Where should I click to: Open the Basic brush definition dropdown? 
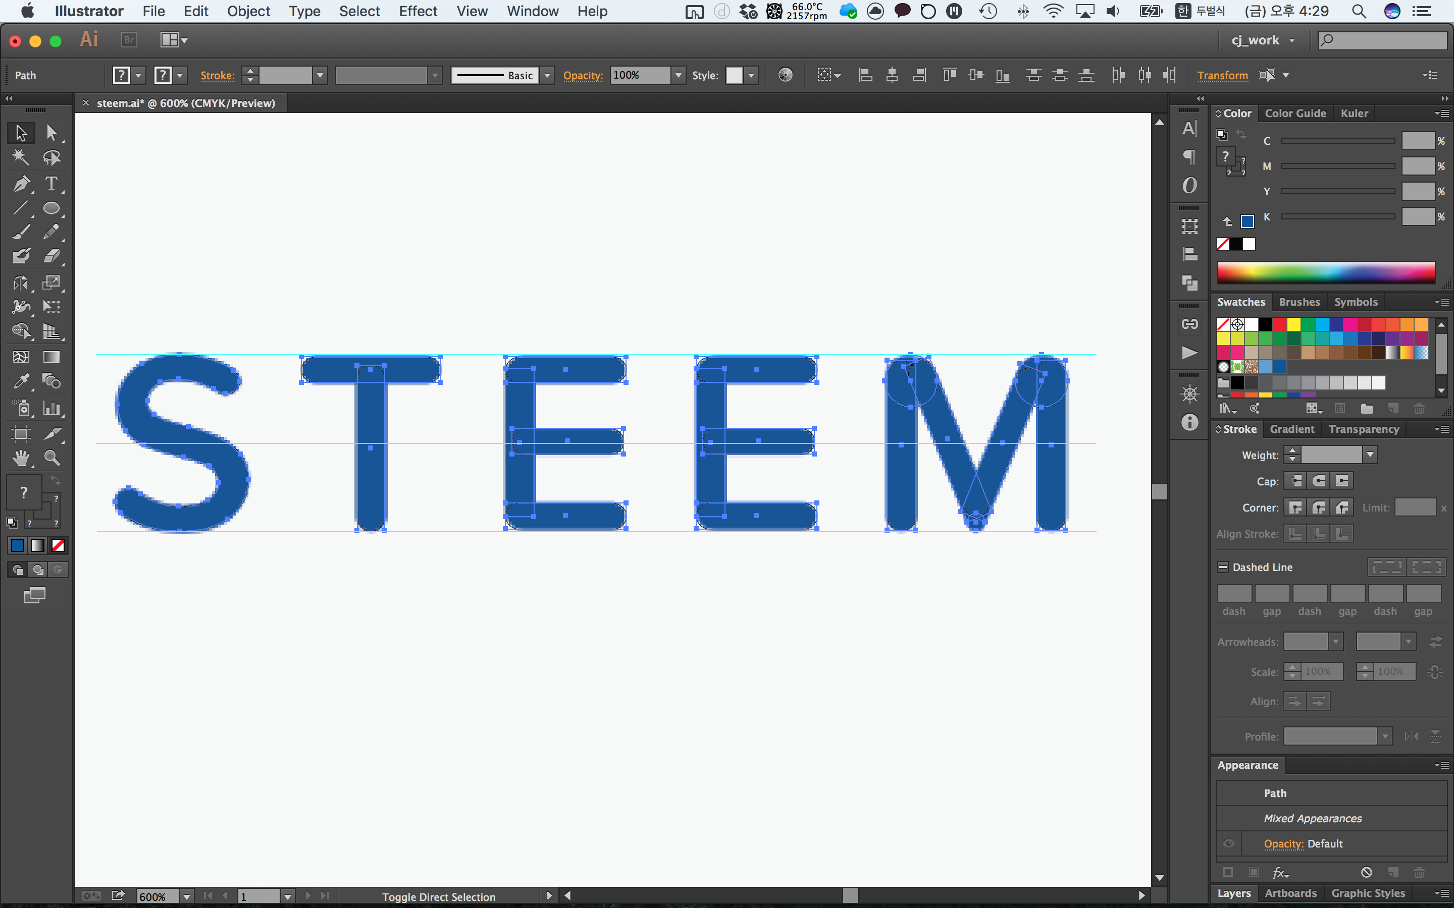547,75
